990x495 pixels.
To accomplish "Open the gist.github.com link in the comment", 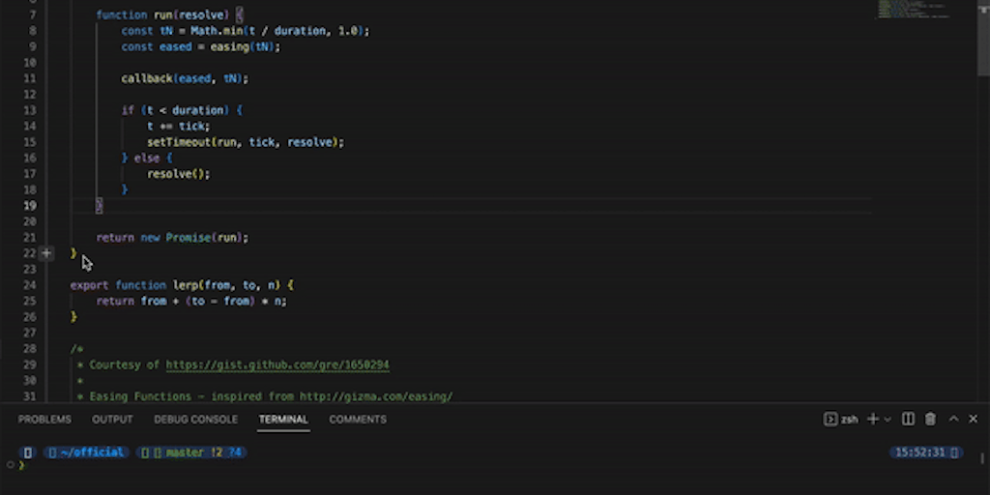I will coord(277,365).
